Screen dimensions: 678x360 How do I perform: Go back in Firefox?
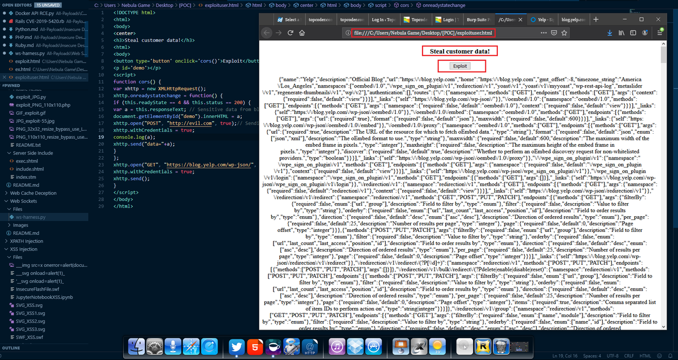(267, 33)
